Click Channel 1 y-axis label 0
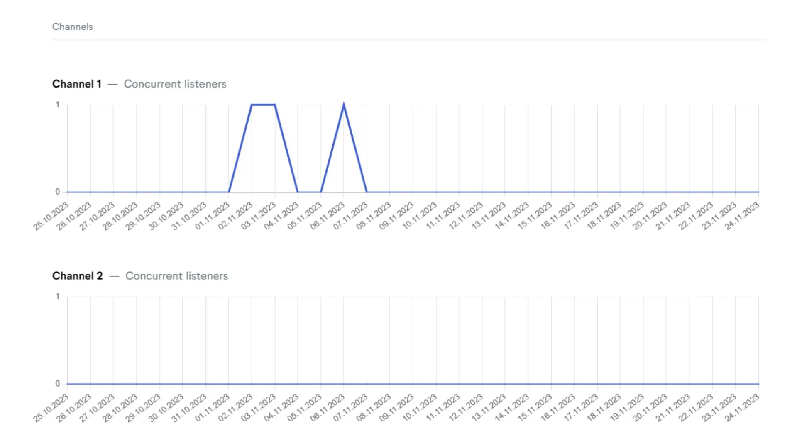 58,192
